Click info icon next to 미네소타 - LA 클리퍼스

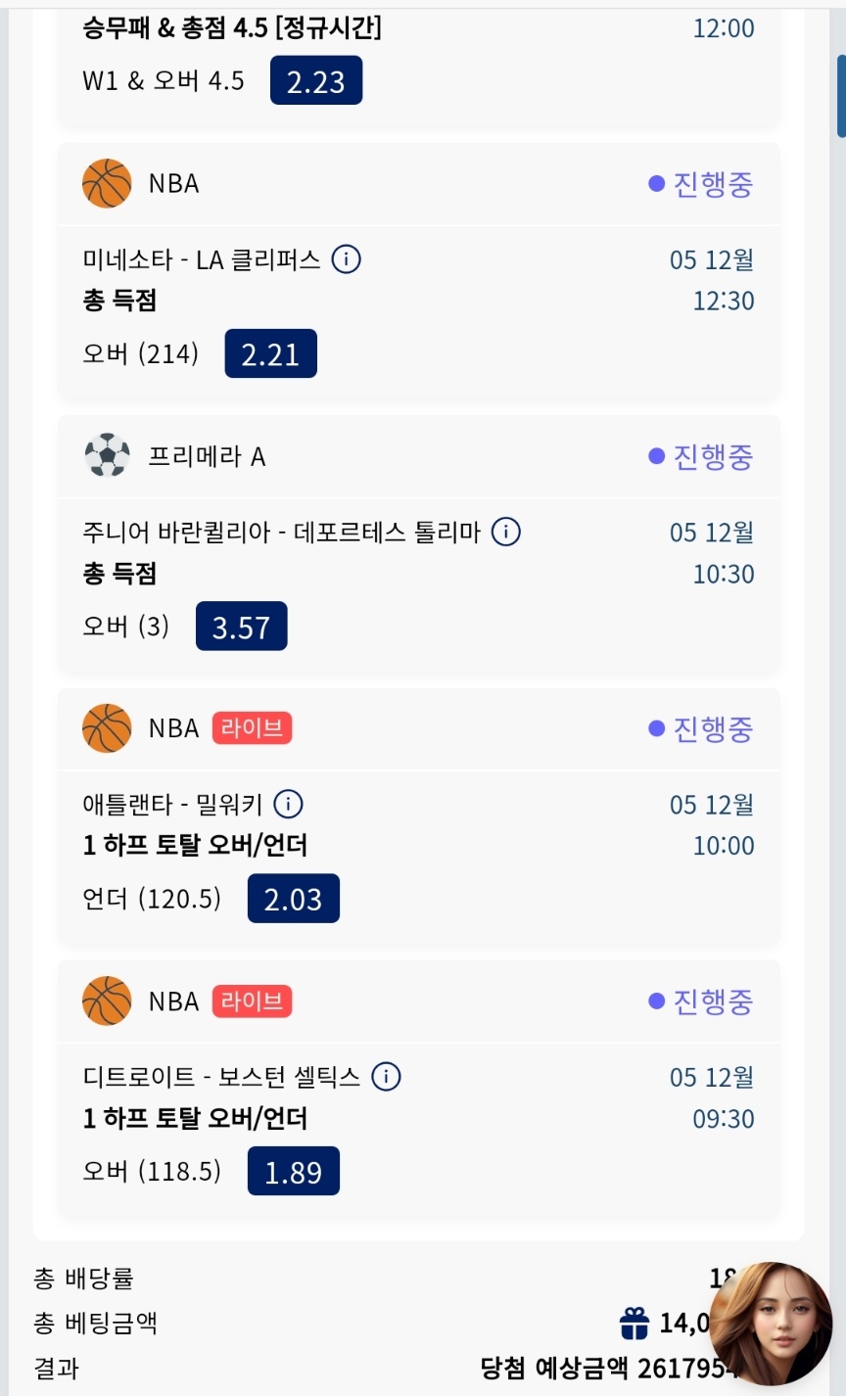pyautogui.click(x=346, y=259)
